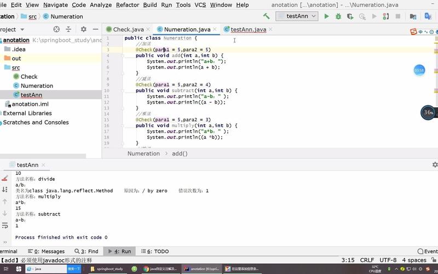Open Chrome from the Windows taskbar
The height and width of the screenshot is (274, 438).
coord(160,269)
